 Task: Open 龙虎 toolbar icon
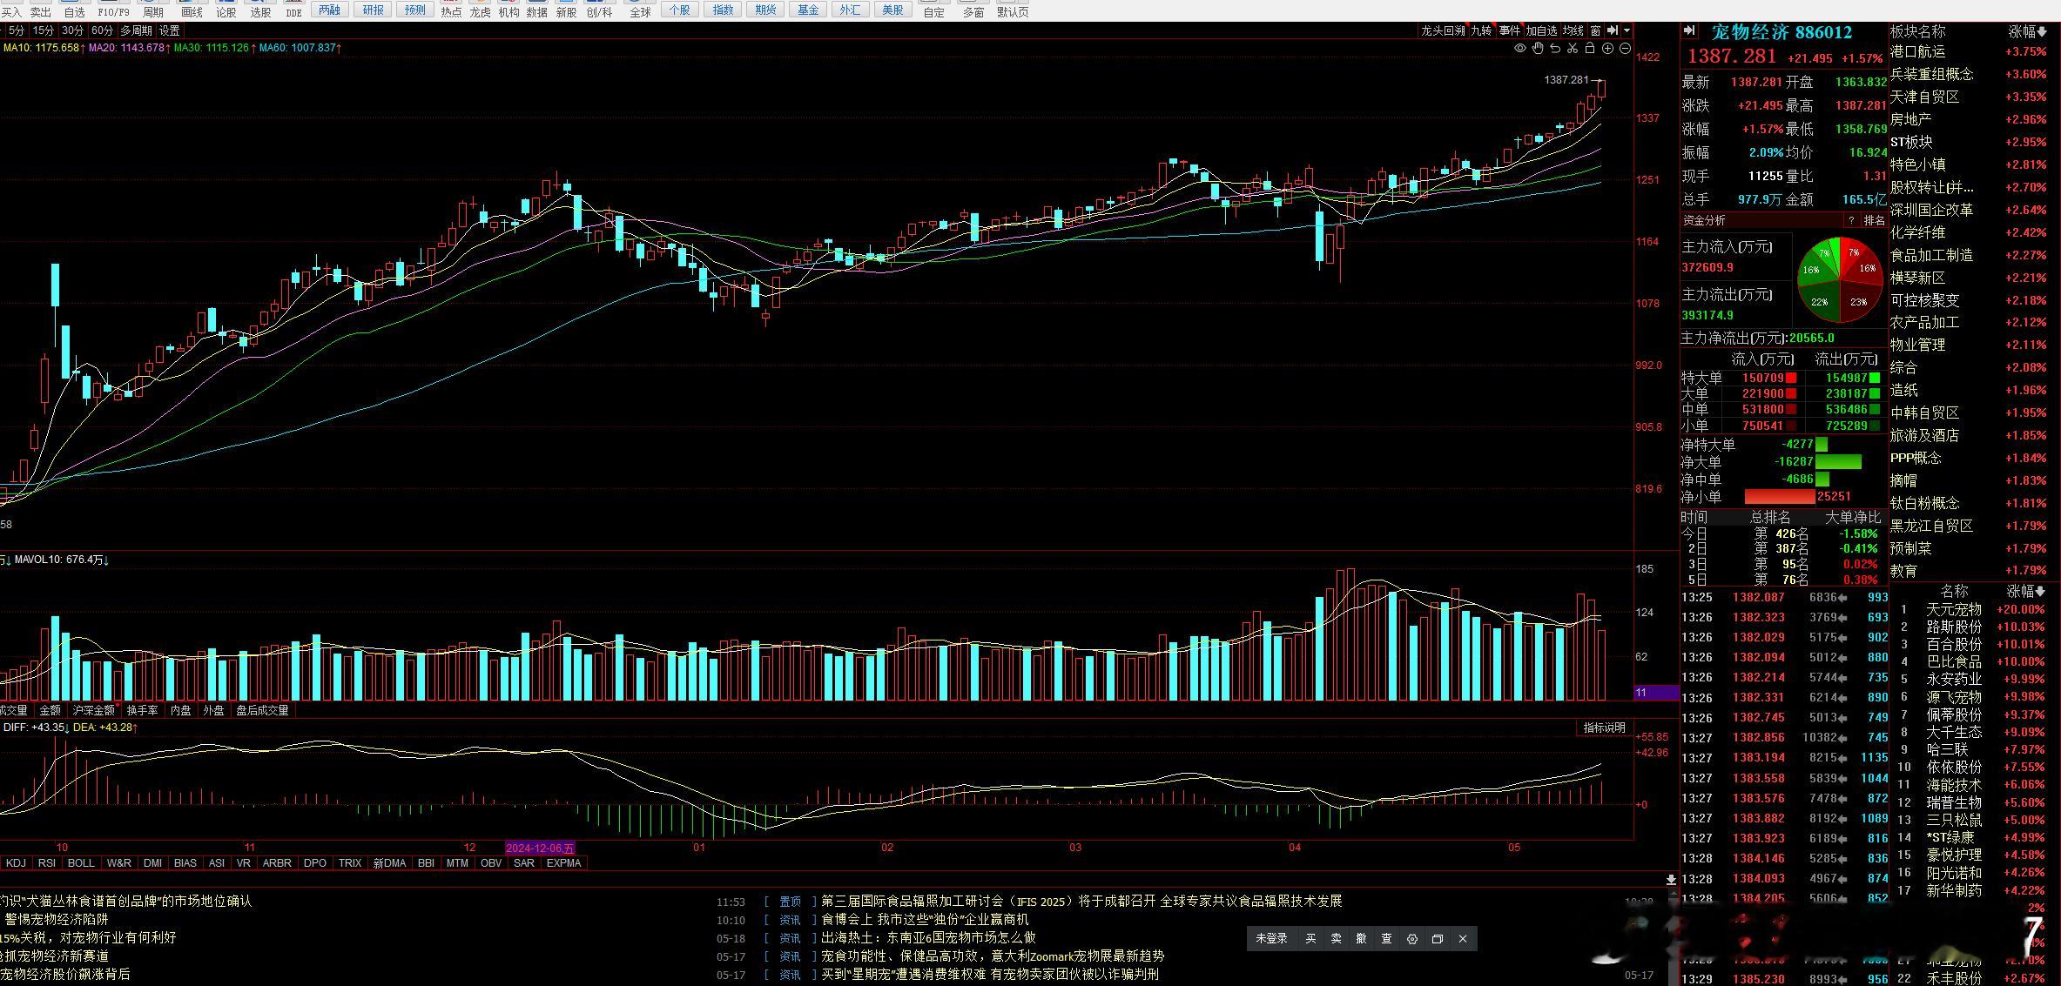pyautogui.click(x=481, y=10)
